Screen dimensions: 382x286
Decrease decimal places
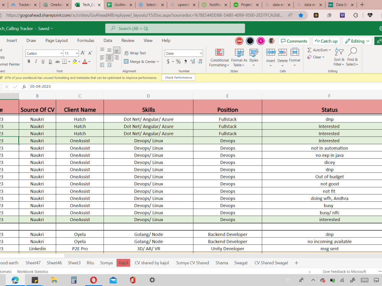click(200, 61)
